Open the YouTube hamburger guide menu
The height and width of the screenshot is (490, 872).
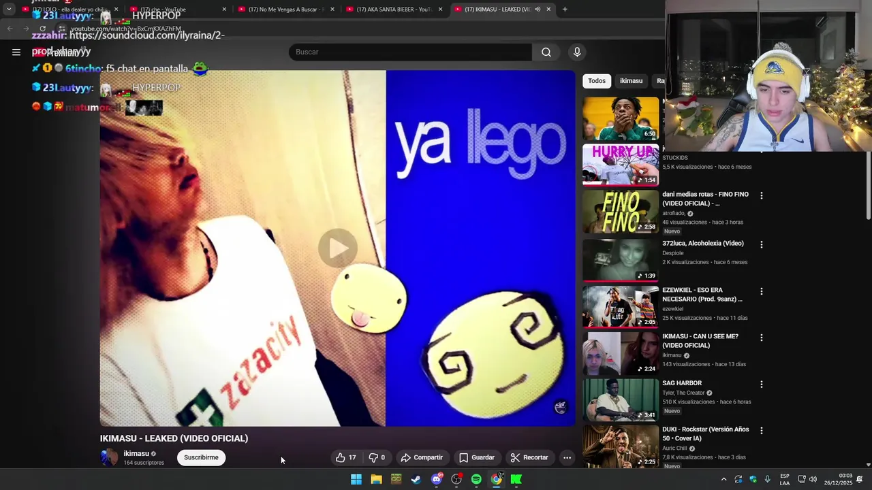point(16,52)
